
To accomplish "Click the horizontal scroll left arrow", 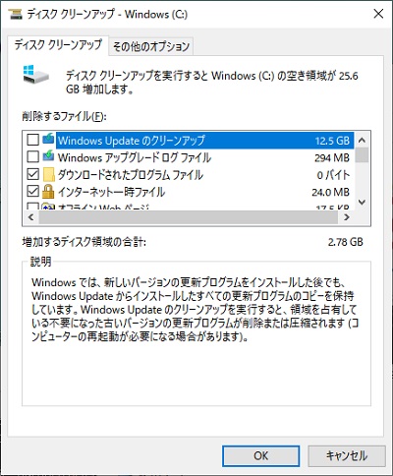I will [31, 217].
